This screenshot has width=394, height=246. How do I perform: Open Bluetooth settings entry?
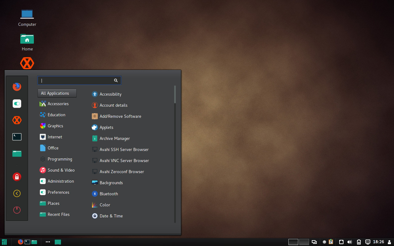tap(109, 194)
